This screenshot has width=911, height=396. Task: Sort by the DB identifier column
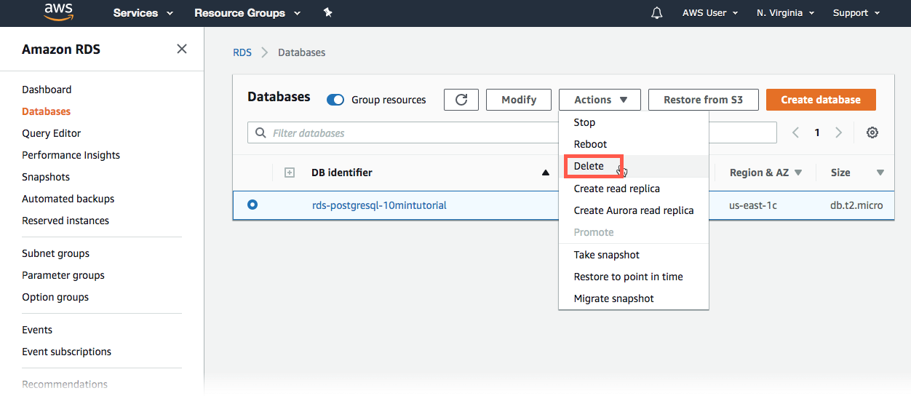[342, 173]
